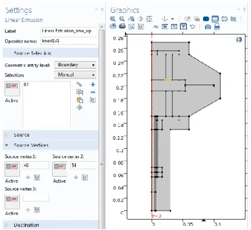The image size is (251, 230).
Task: Zoom out the Graphics view
Action: [122, 19]
